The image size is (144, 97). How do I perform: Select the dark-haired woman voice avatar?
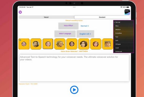84,44
